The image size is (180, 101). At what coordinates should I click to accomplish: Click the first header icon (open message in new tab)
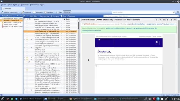(156, 20)
